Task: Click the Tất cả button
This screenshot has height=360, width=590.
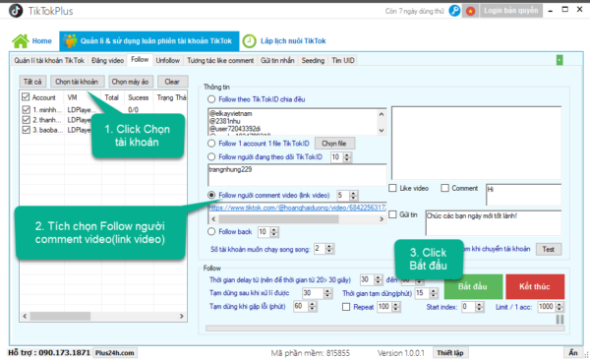Action: tap(32, 82)
